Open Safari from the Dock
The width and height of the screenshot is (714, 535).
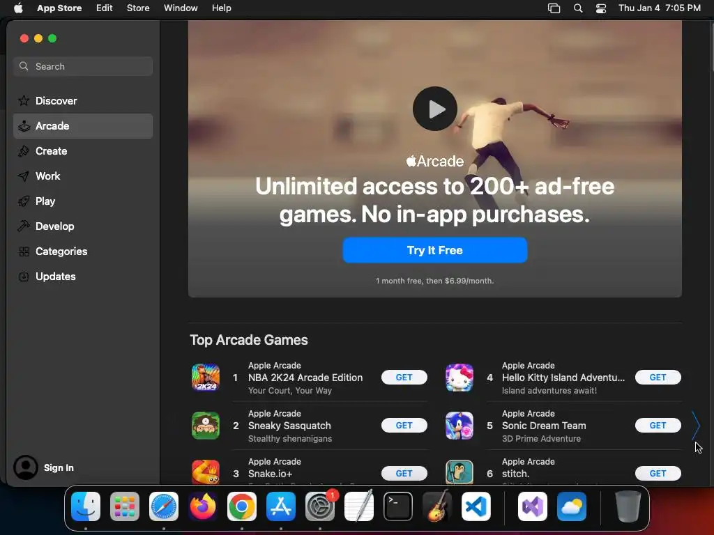click(x=164, y=506)
